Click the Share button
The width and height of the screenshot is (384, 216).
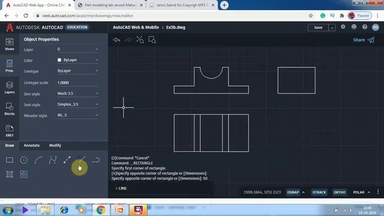(364, 40)
